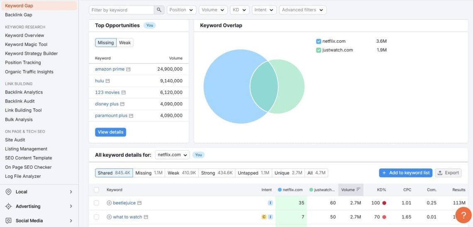Sort by the KD% column header
Image resolution: width=473 pixels, height=227 pixels.
coord(381,190)
